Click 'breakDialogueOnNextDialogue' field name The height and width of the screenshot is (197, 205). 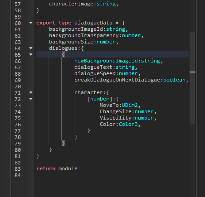click(117, 80)
